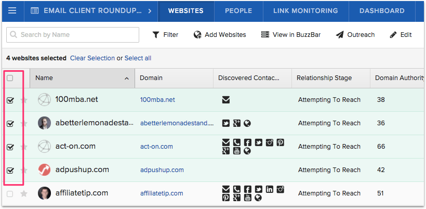Sort by the Relationship Stage column header
The width and height of the screenshot is (426, 209).
pos(330,79)
